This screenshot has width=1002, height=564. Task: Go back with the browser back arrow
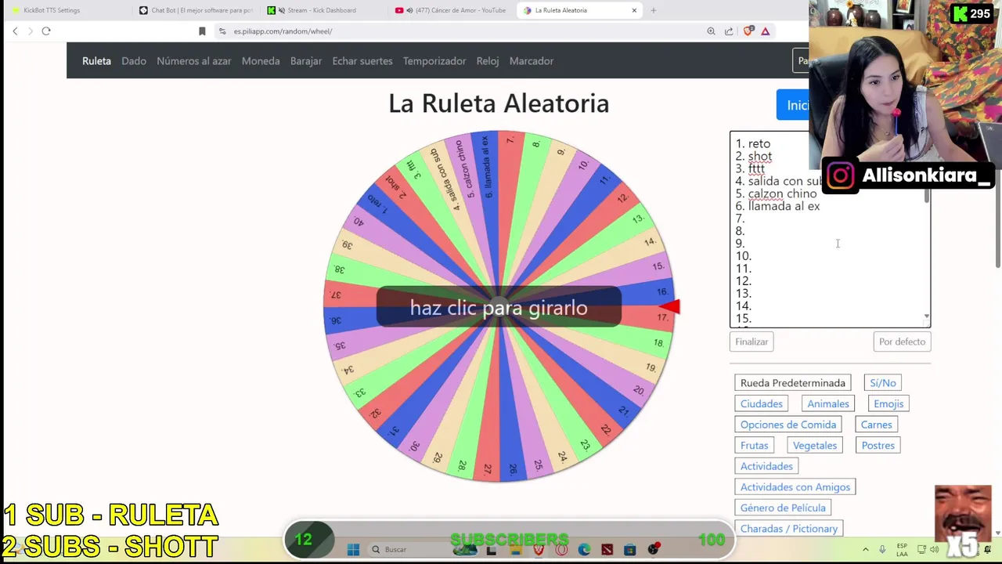pos(15,31)
